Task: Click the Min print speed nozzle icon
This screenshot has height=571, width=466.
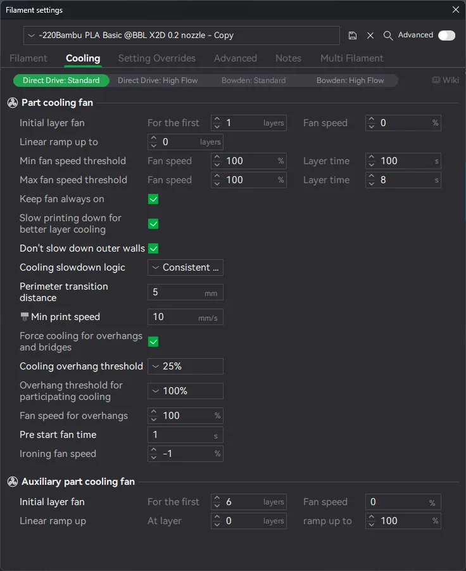Action: [x=24, y=317]
